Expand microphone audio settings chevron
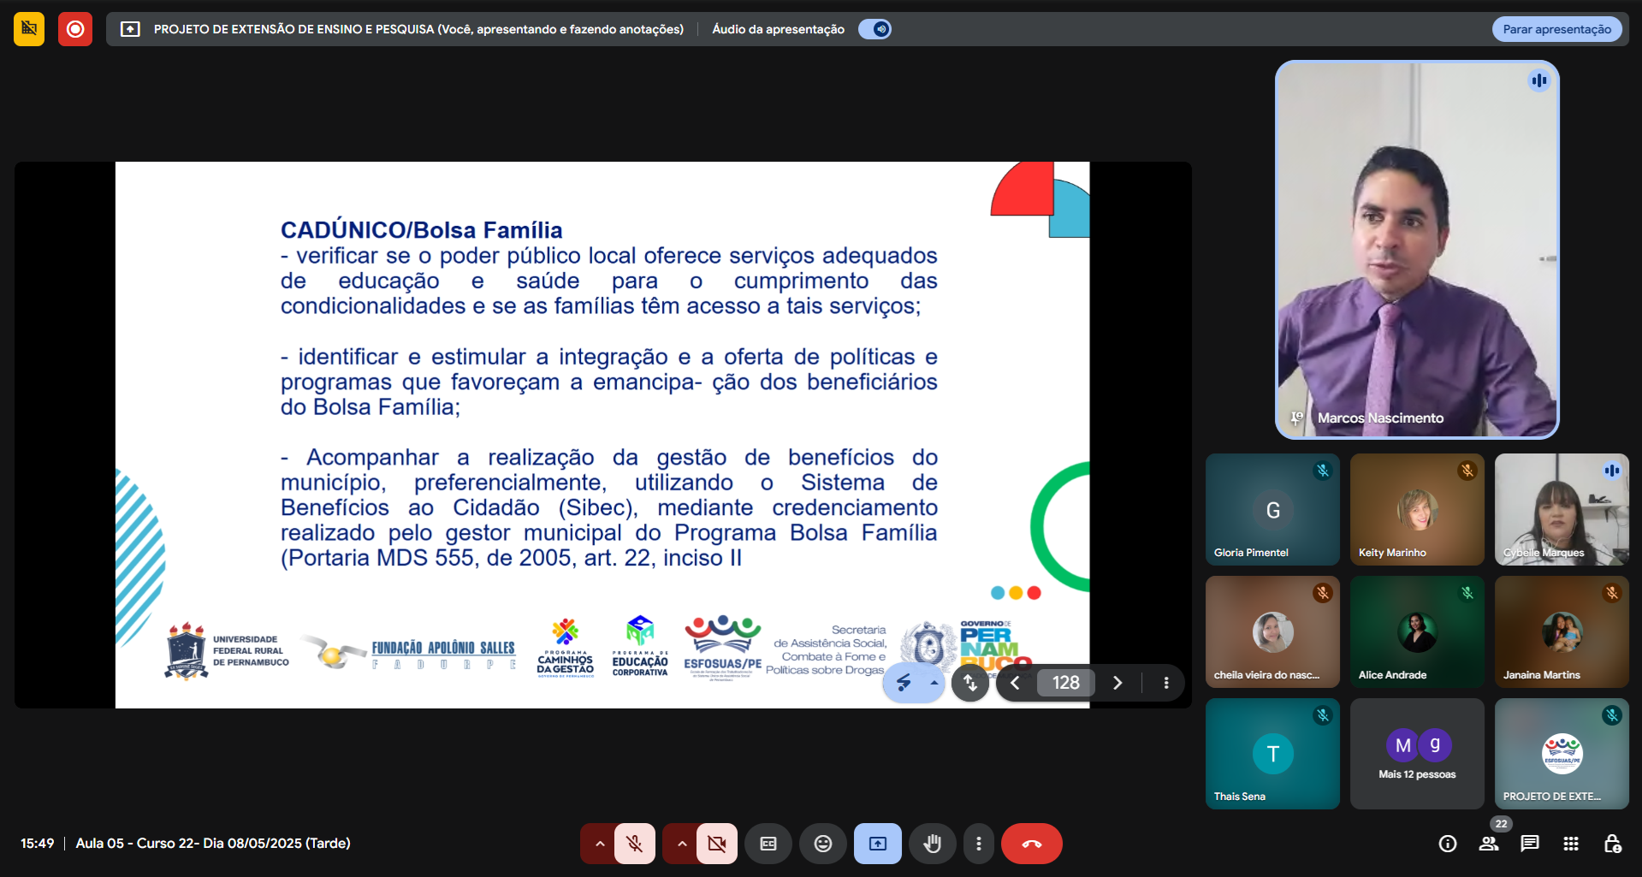Screen dimensions: 1642x877 point(600,844)
